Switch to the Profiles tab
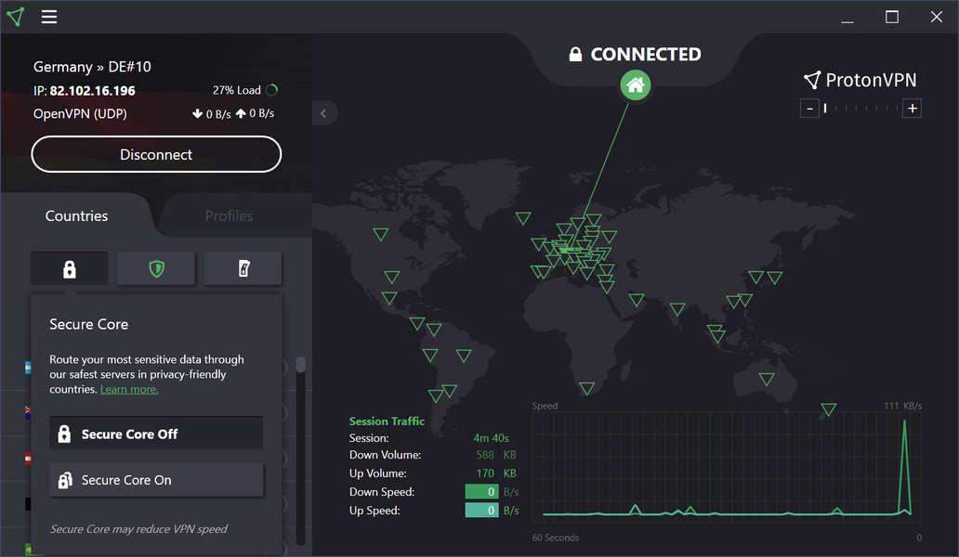The height and width of the screenshot is (557, 959). click(x=229, y=215)
